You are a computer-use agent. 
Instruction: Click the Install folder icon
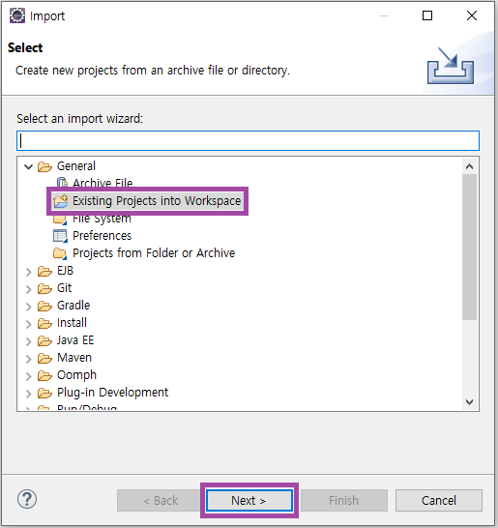pyautogui.click(x=44, y=323)
